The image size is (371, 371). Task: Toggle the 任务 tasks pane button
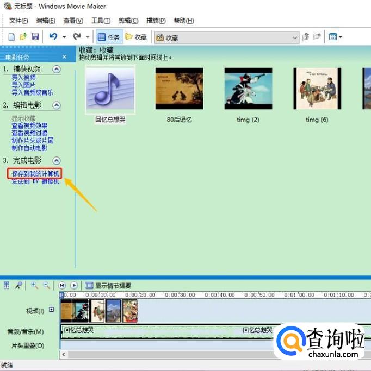tap(108, 37)
